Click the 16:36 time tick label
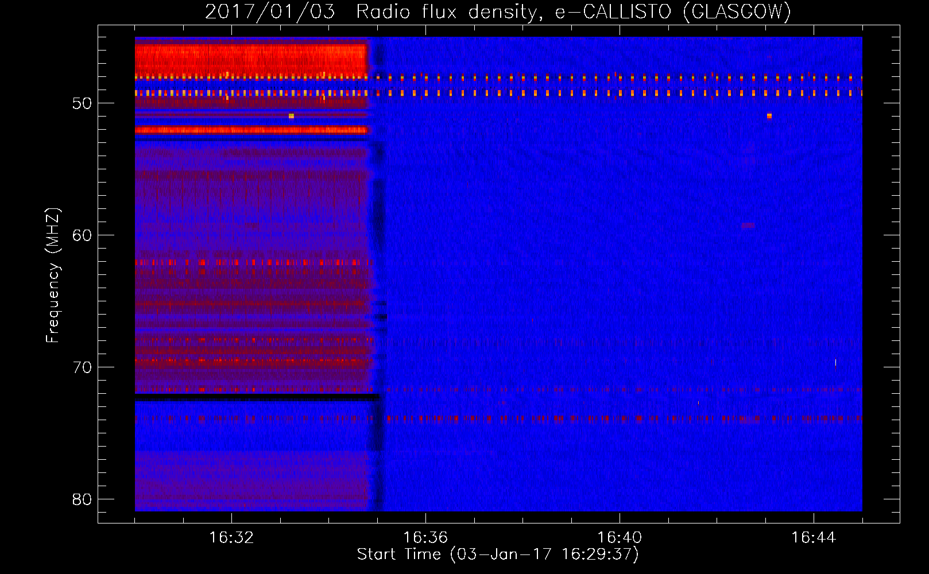The image size is (929, 574). click(x=425, y=538)
